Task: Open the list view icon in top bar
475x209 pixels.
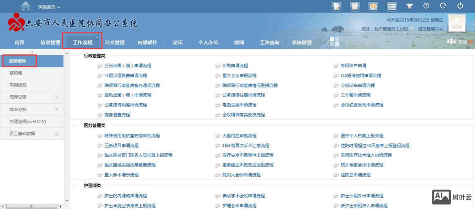Action: point(392,6)
